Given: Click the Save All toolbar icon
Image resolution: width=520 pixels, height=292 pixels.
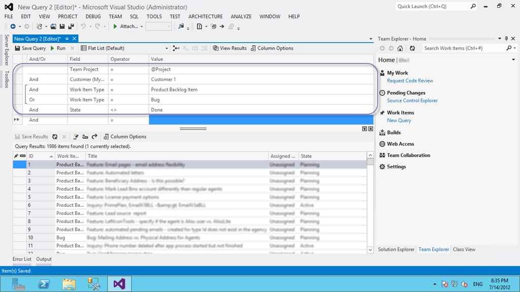Looking at the screenshot, I should 71,26.
